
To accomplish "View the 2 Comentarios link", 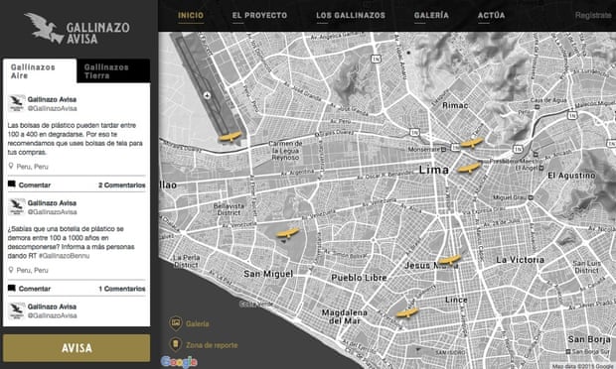I will (x=122, y=185).
